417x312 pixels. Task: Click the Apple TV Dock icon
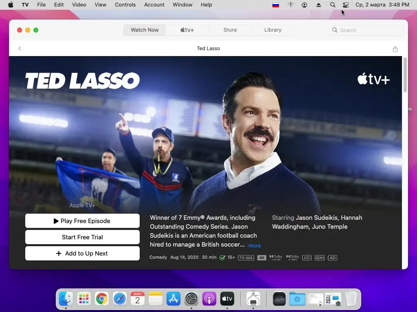coord(227,299)
